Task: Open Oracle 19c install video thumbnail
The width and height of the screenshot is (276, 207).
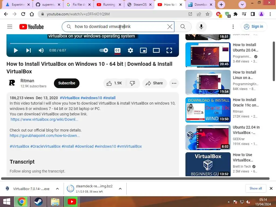Action: (208, 110)
